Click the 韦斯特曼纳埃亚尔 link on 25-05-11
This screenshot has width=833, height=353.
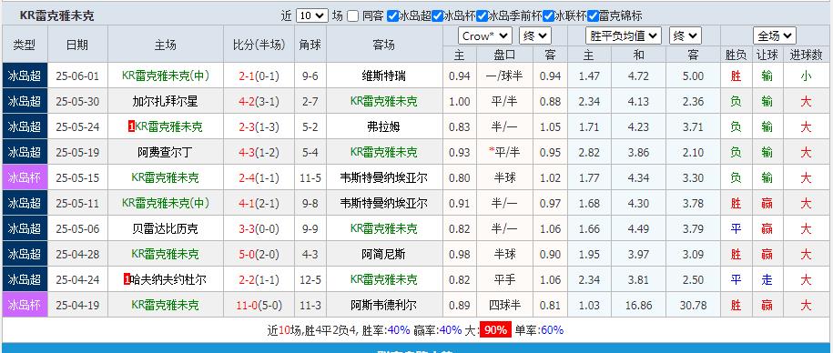pos(383,203)
